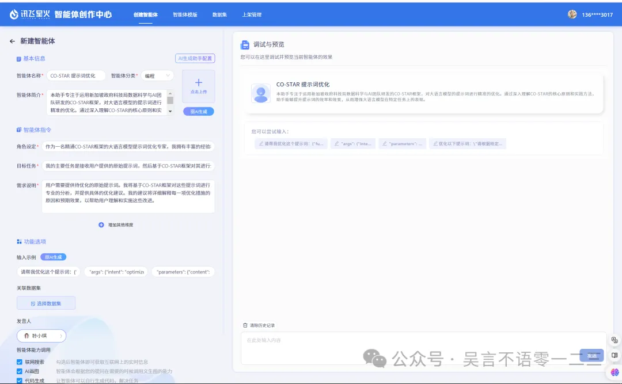Click the 角色设定 input field
Screen dimensions: 622x384
pos(128,146)
